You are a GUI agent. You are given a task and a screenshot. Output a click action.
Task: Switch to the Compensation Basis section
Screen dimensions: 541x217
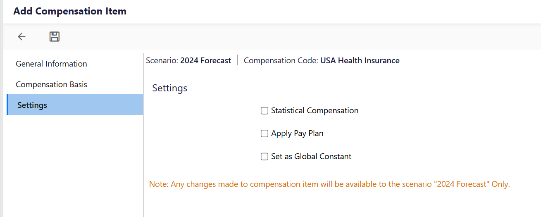pyautogui.click(x=51, y=84)
